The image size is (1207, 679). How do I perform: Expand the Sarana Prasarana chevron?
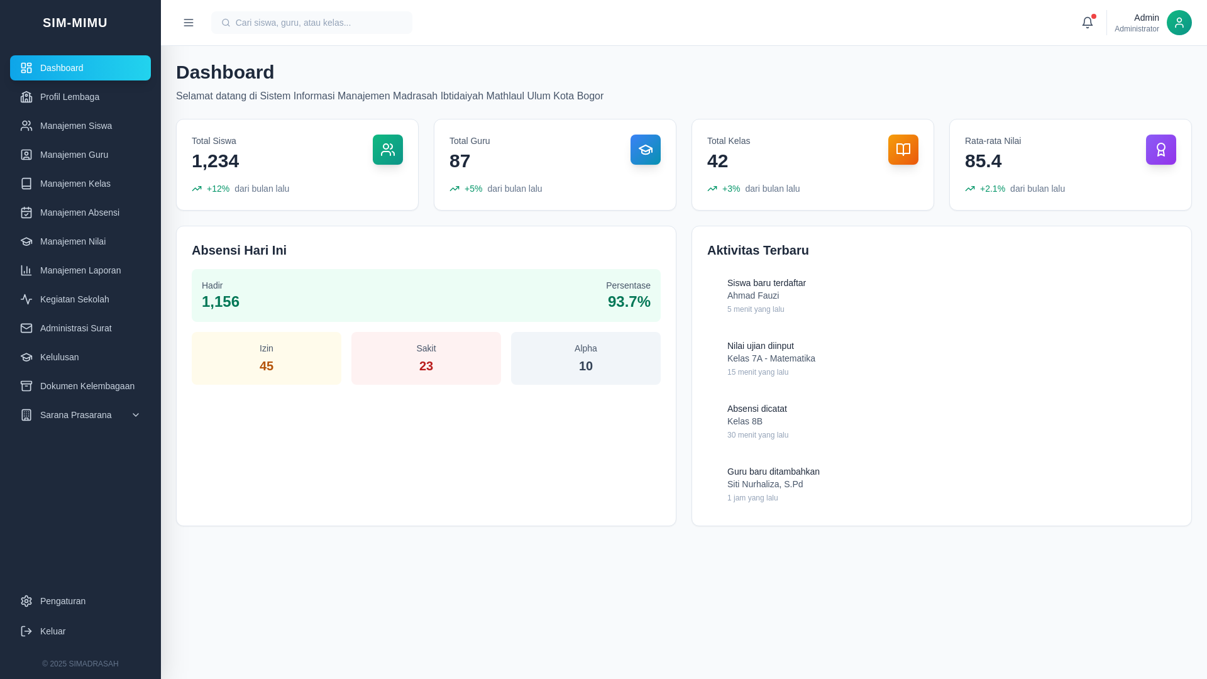pyautogui.click(x=136, y=415)
